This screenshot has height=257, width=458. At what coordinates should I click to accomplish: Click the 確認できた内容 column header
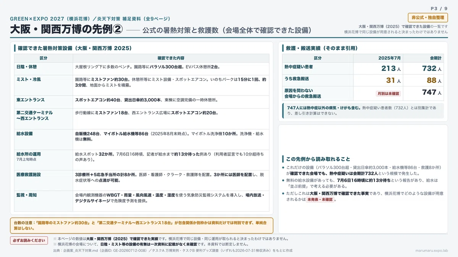171,58
